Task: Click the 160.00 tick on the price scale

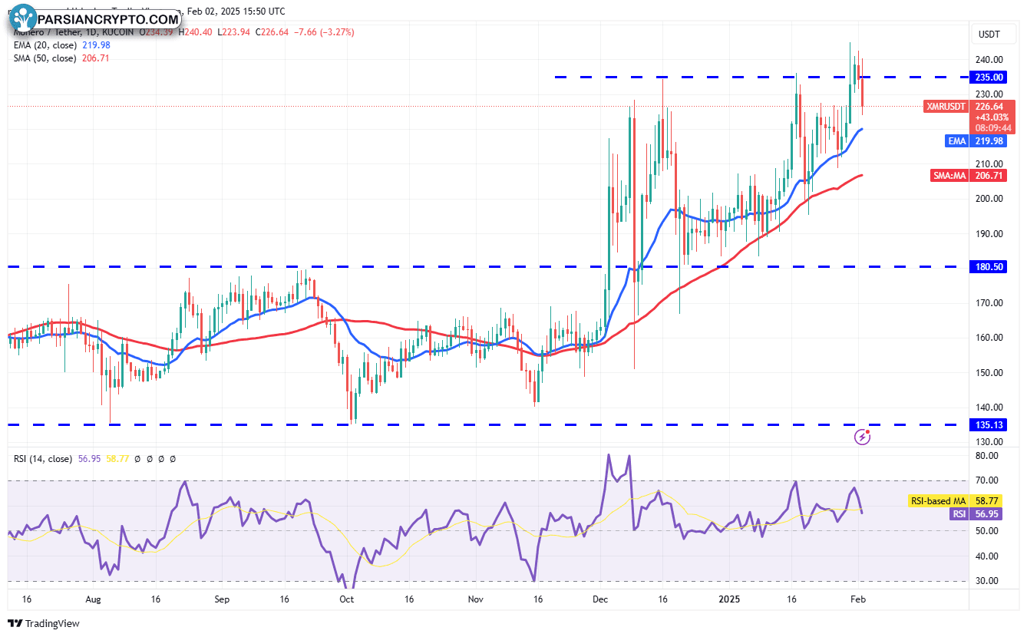Action: [x=990, y=338]
